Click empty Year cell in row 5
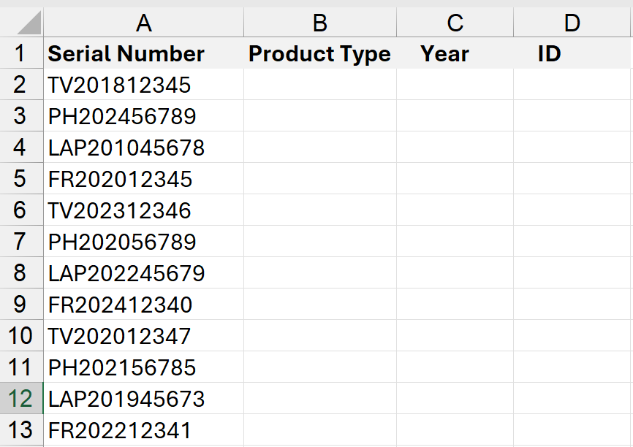 tap(455, 179)
